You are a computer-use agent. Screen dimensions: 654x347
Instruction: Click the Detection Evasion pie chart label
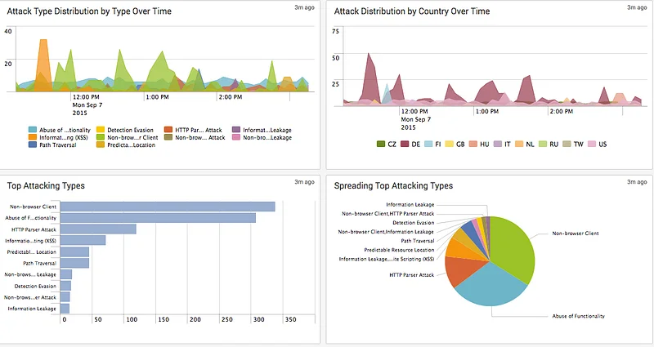click(x=414, y=223)
